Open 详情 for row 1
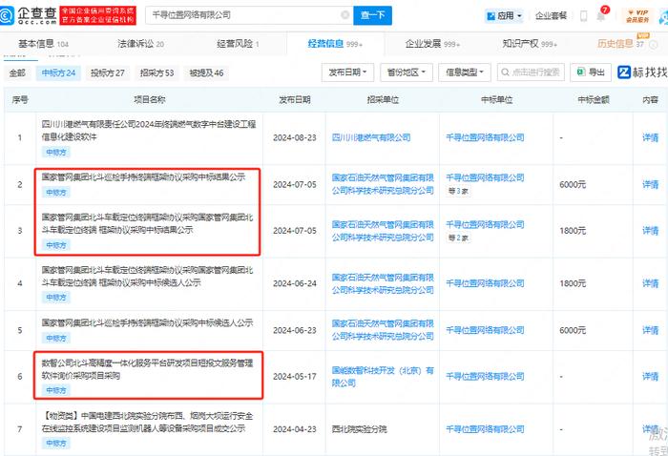668x456 pixels. pyautogui.click(x=650, y=137)
